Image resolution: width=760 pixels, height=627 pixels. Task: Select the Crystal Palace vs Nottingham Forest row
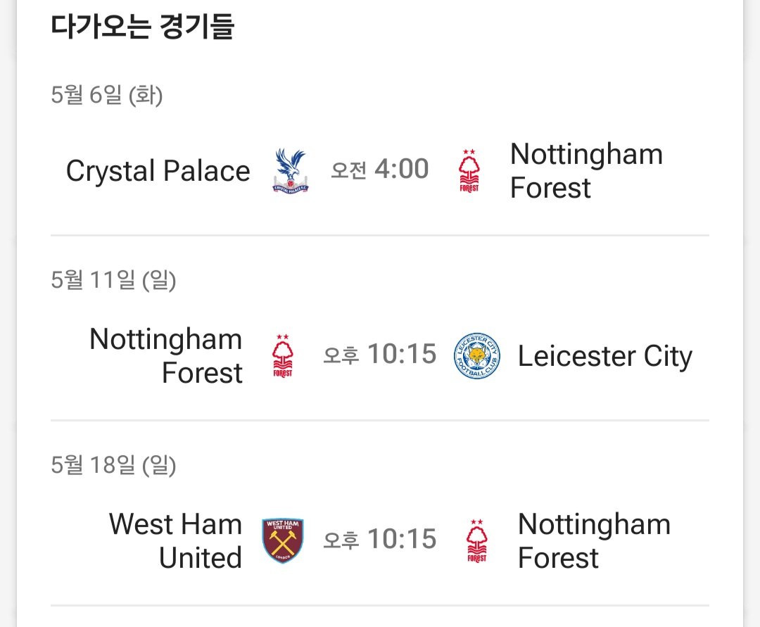click(379, 170)
